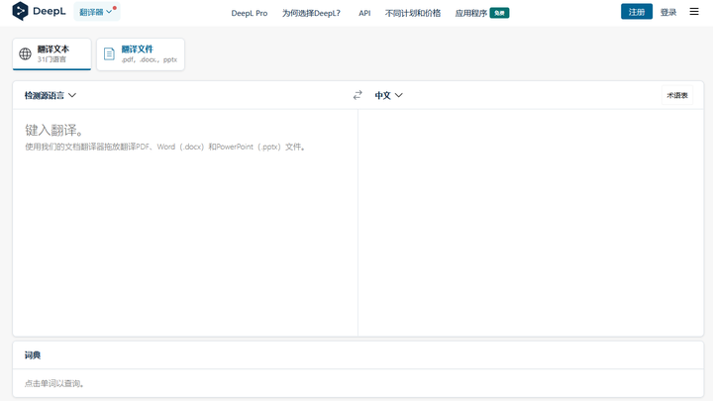Swap source and target languages

click(357, 95)
